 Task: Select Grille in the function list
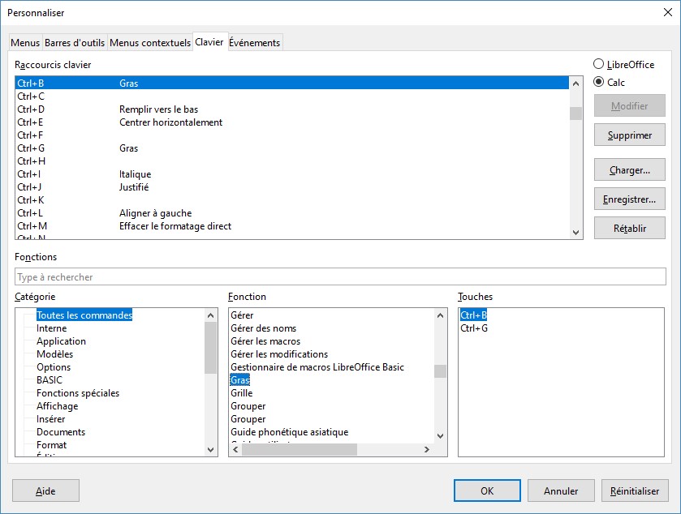(x=242, y=393)
